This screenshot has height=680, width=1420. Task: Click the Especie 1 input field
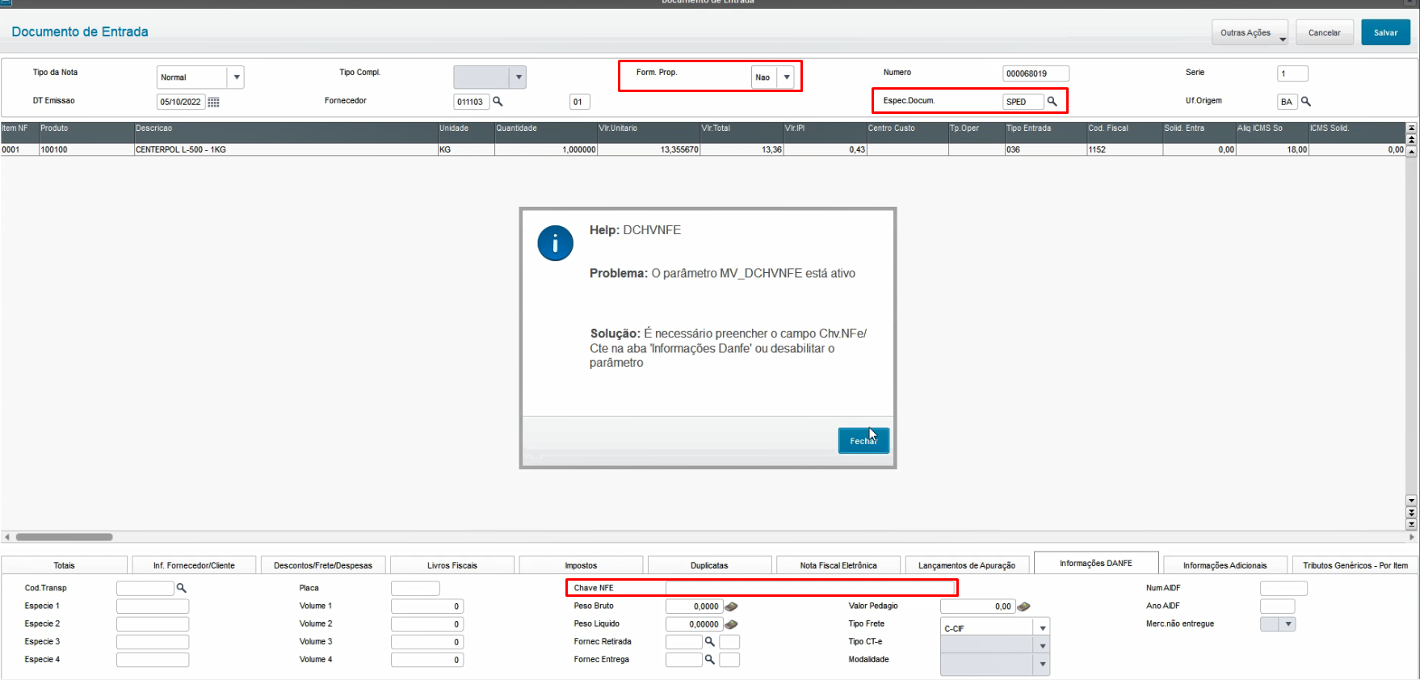[153, 607]
